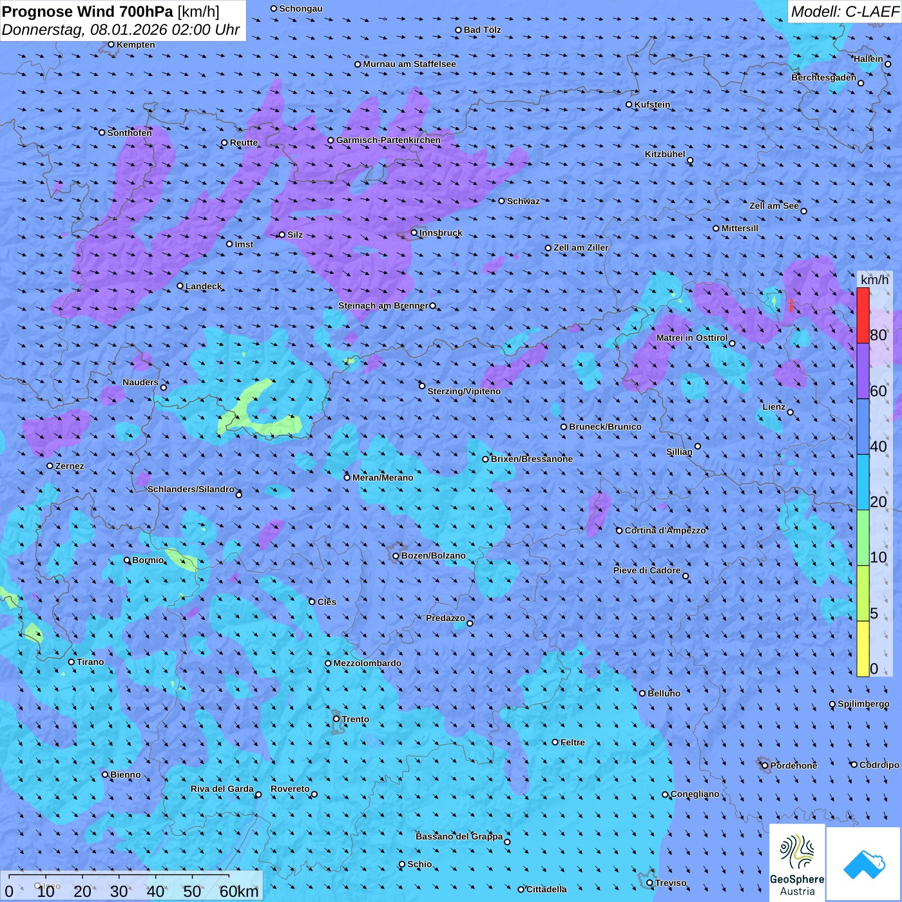Click the Bozen/Bolzano city marker
902x902 pixels.
(396, 556)
